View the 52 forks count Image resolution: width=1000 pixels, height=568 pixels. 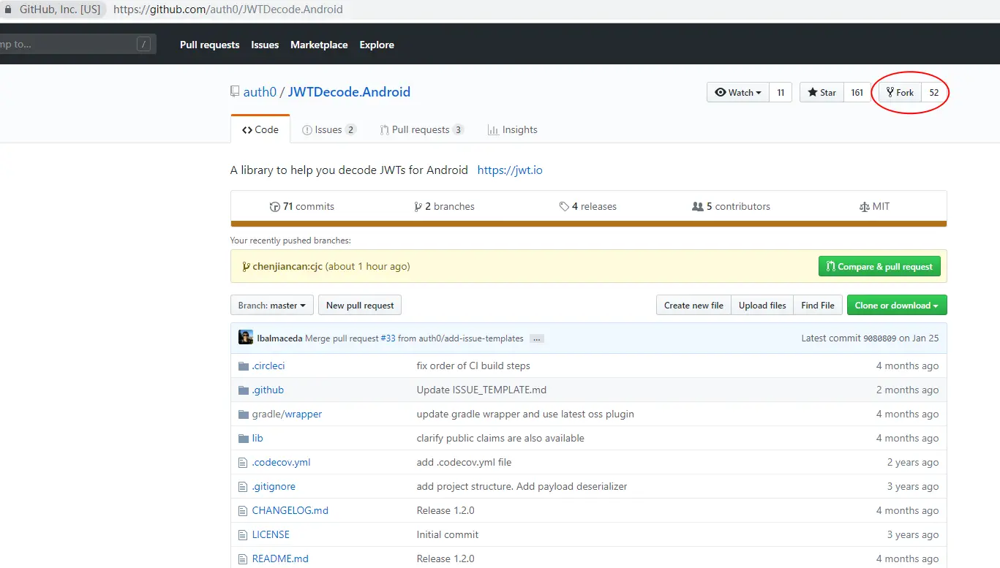(934, 92)
